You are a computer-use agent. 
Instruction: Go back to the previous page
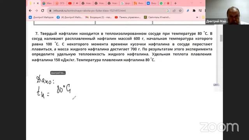[x=30, y=10]
